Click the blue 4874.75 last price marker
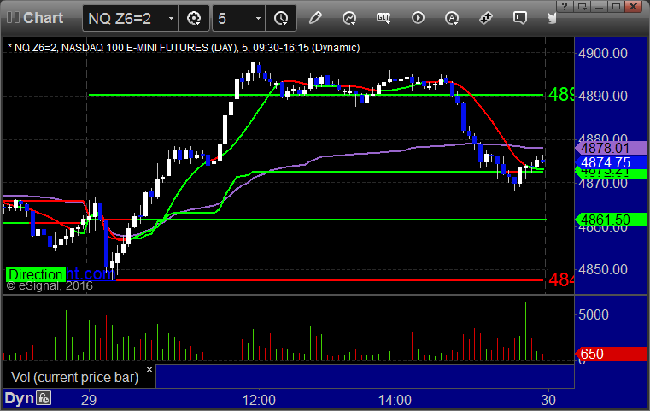 coord(611,162)
